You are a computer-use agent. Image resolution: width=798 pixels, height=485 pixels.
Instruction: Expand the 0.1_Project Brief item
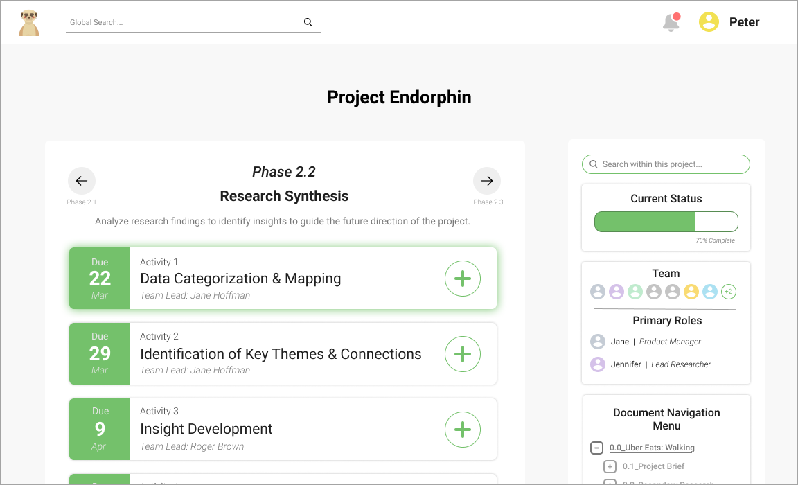[610, 466]
